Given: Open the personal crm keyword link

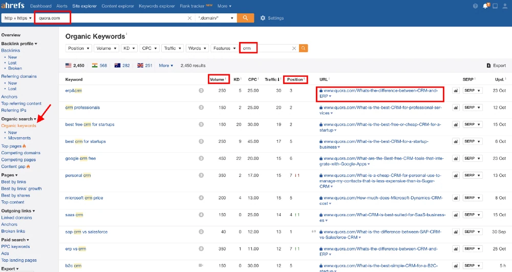Looking at the screenshot, I should (78, 175).
